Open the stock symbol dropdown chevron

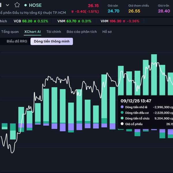pyautogui.click(x=7, y=5)
